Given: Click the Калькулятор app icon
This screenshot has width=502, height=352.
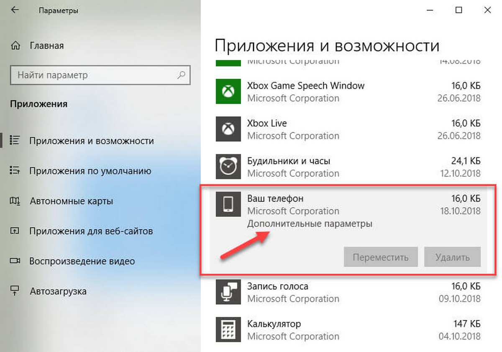Looking at the screenshot, I should pos(228,329).
